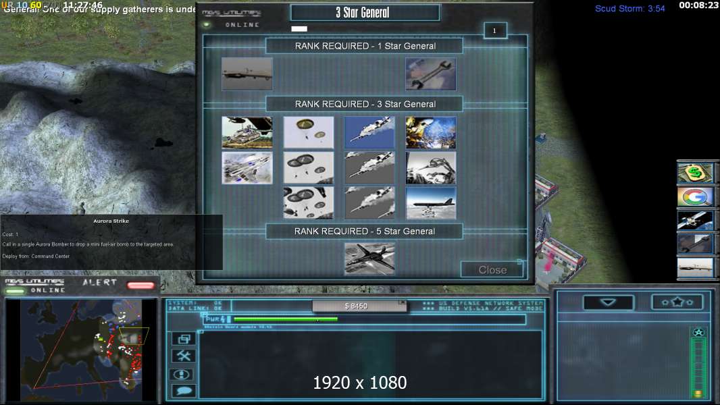The height and width of the screenshot is (405, 720).
Task: Select the Spy Drone power in the 1 Star General row
Action: 247,74
